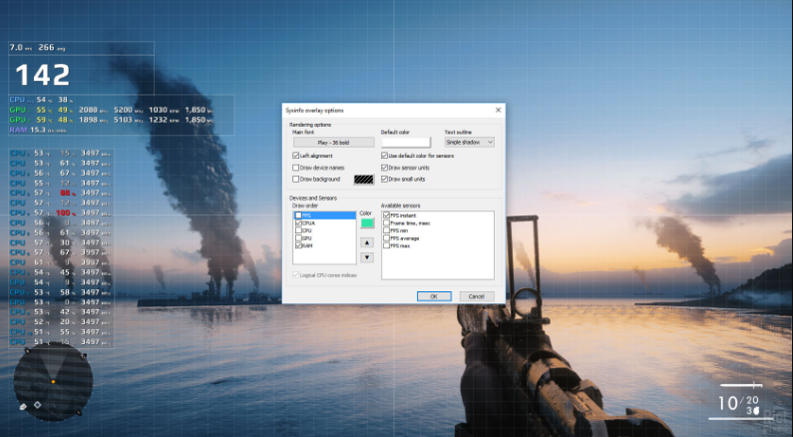
Task: Select FPS in the Draw order list
Action: (x=307, y=215)
